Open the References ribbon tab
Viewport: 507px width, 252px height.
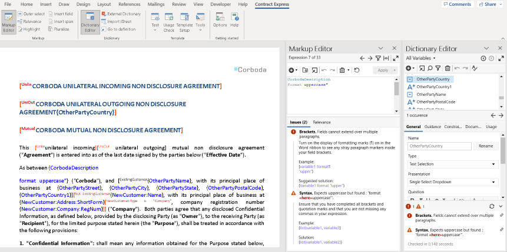tap(130, 4)
